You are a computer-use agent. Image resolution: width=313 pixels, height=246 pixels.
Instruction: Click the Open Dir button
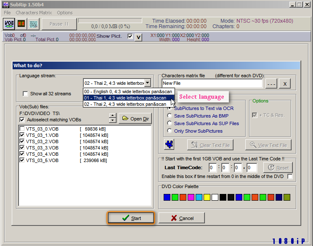tap(135, 119)
